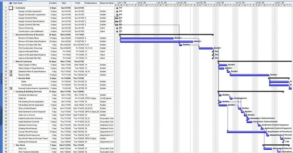Select the 'Sediment Control Insp.' task
The height and width of the screenshot is (153, 293).
28,125
